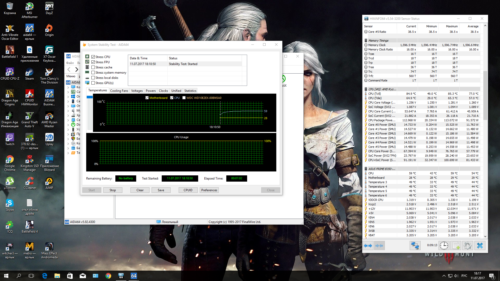This screenshot has height=281, width=500.
Task: Click the HWiNFO clock reset timer icon
Action: pyautogui.click(x=444, y=246)
